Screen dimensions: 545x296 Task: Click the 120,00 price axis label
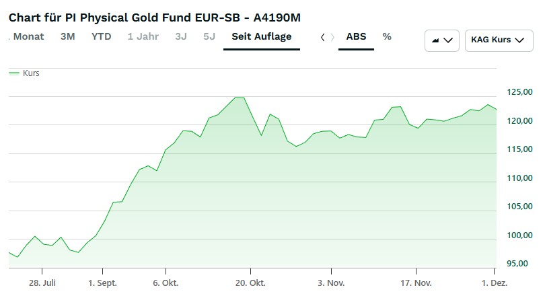coord(510,121)
